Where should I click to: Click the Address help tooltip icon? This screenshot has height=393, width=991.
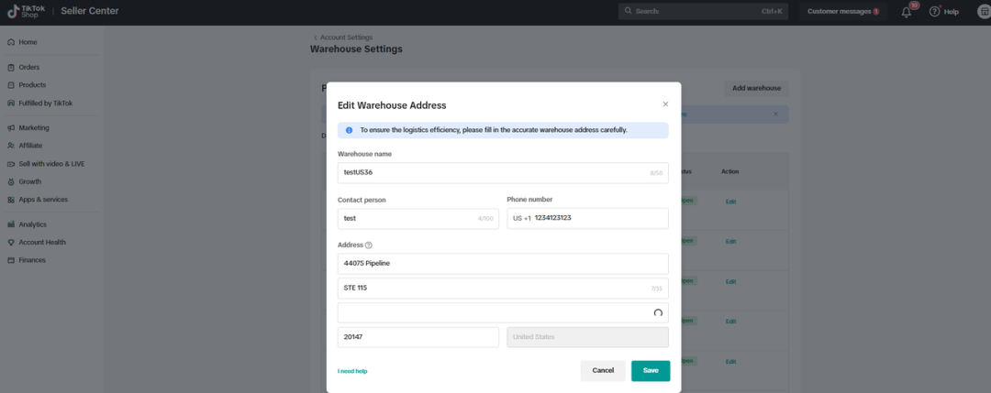pos(369,245)
